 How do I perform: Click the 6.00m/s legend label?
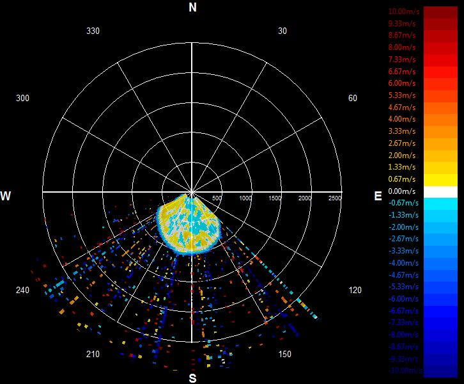(402, 83)
